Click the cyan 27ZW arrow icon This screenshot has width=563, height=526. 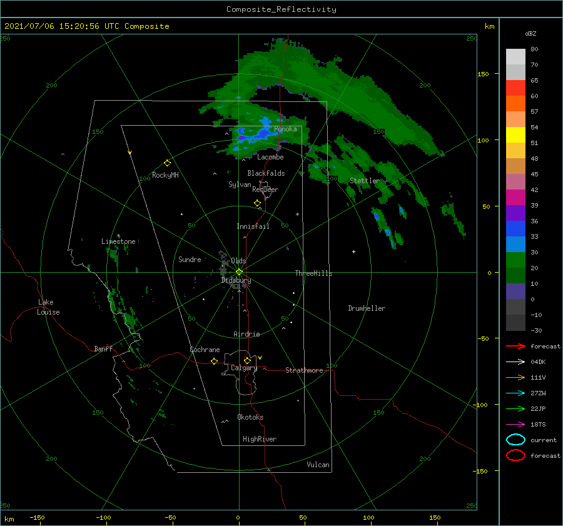pos(515,393)
